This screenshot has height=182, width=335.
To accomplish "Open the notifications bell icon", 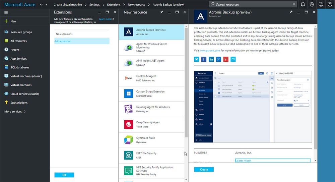I will pyautogui.click(x=303, y=4).
